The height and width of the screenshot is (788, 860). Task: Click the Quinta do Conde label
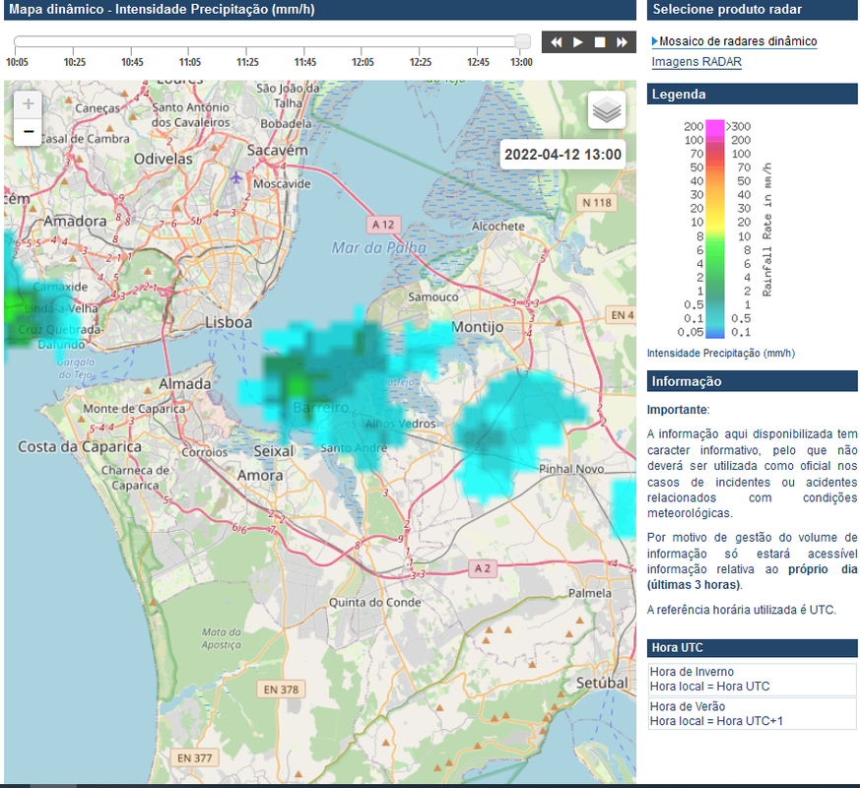[375, 602]
